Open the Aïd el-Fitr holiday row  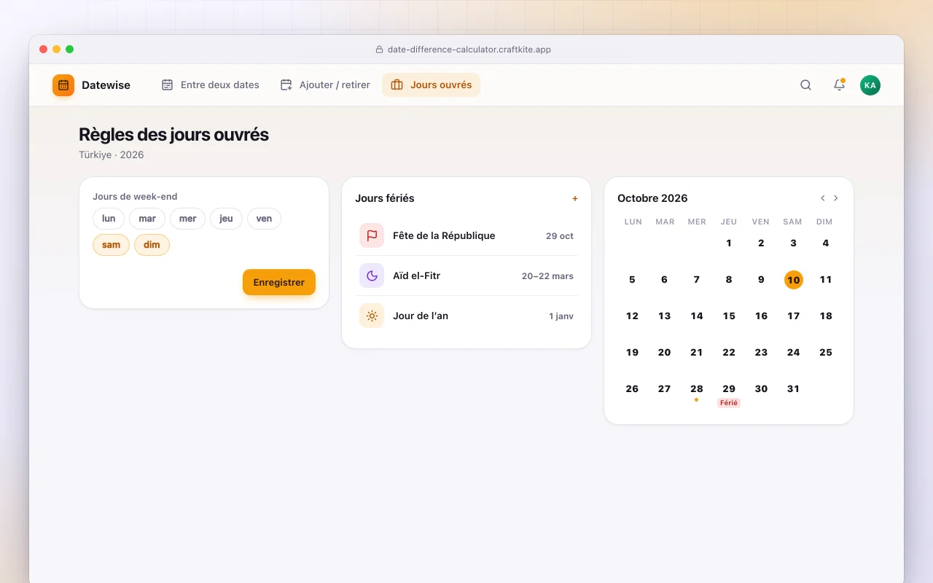point(466,275)
